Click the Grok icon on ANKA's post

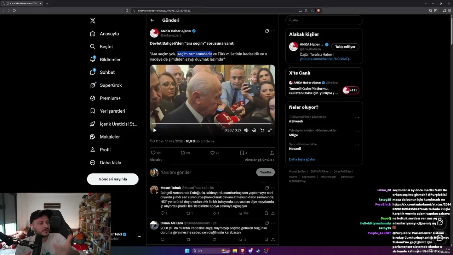click(267, 31)
